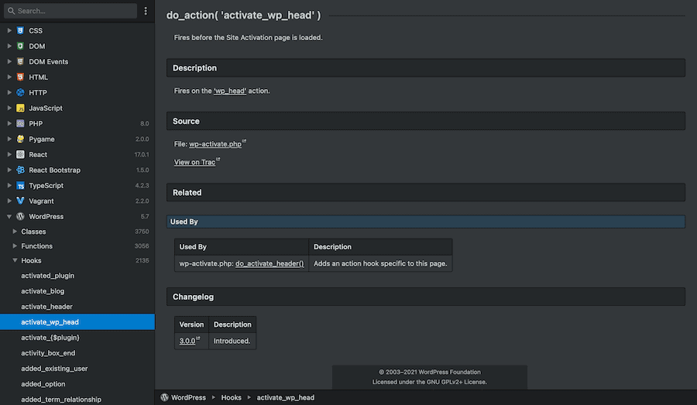697x405 pixels.
Task: Click the CSS documentation icon
Action: pos(20,31)
